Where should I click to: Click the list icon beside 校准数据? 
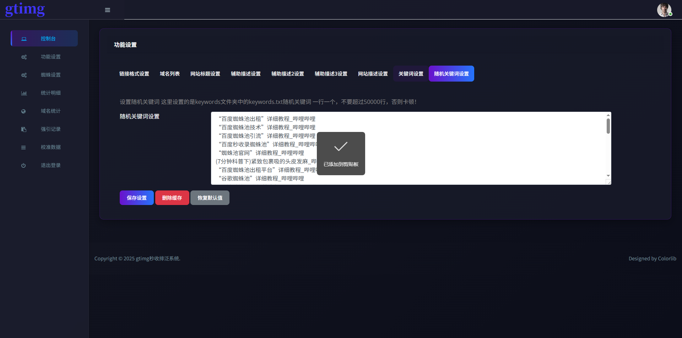pyautogui.click(x=23, y=147)
